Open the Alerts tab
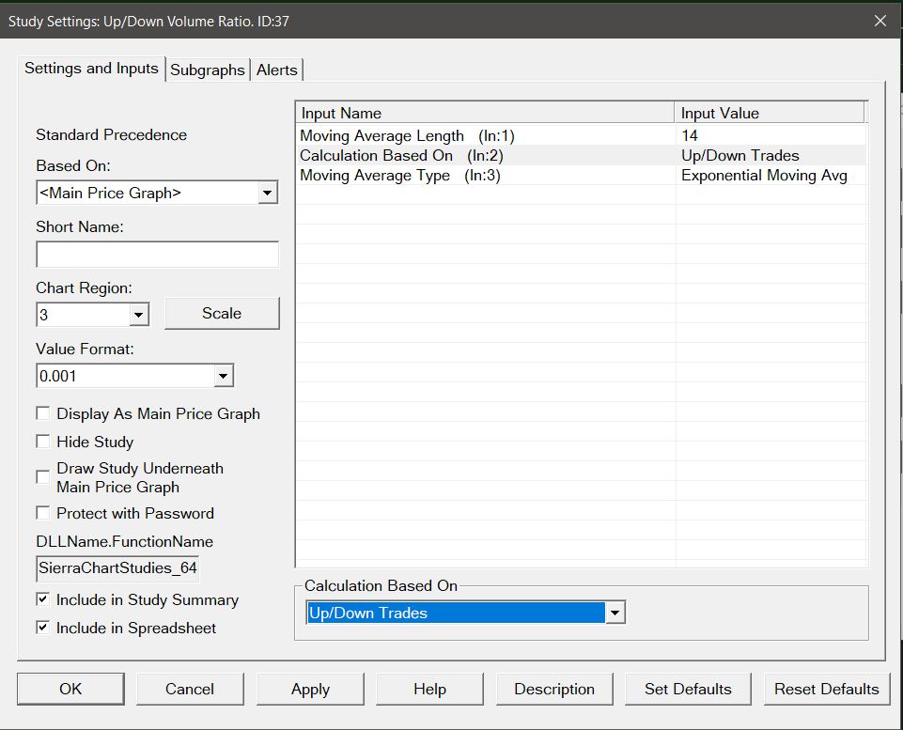This screenshot has height=730, width=903. pyautogui.click(x=277, y=70)
